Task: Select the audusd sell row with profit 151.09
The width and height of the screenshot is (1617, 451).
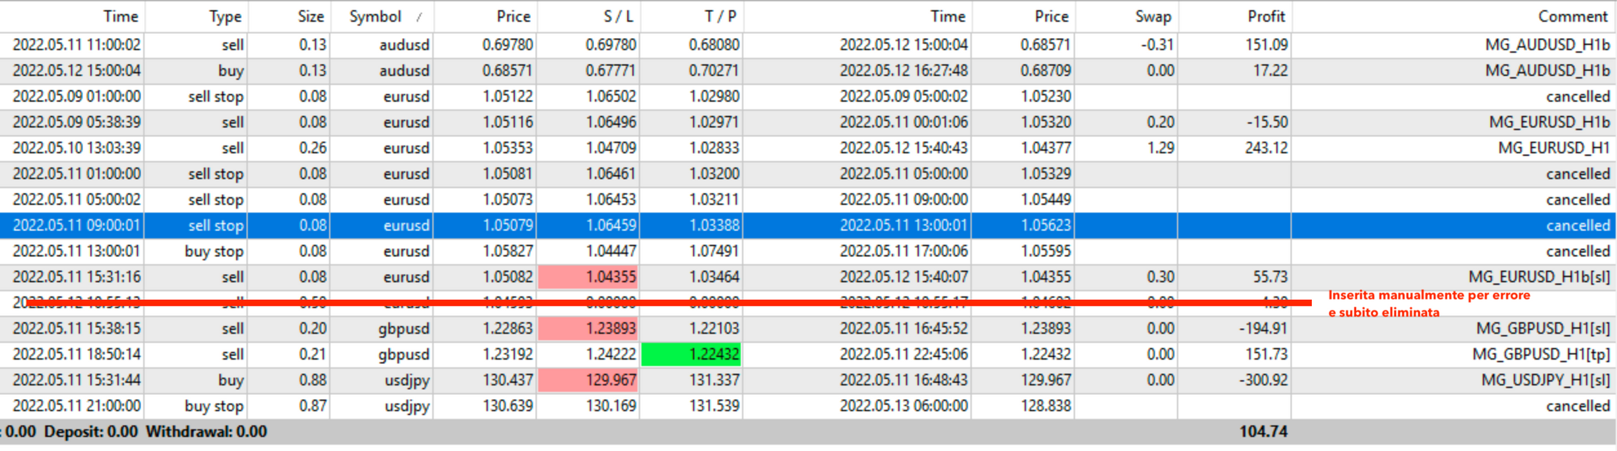Action: (807, 45)
